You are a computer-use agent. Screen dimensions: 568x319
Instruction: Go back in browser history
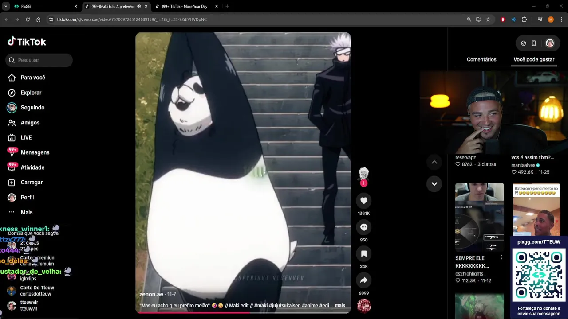6,19
